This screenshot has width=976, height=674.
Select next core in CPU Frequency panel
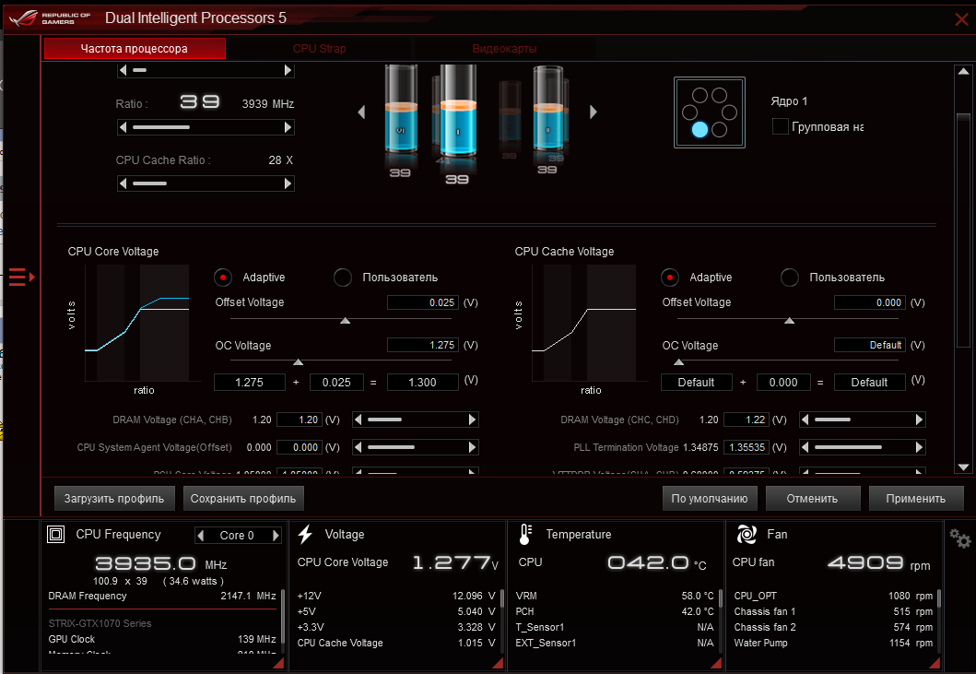click(x=276, y=535)
